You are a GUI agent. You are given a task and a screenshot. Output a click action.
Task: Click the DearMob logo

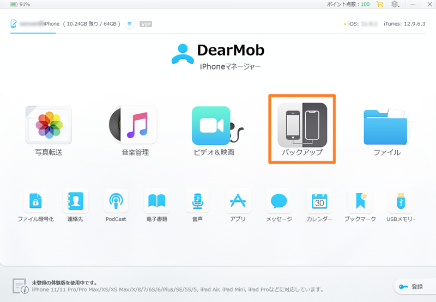click(217, 57)
